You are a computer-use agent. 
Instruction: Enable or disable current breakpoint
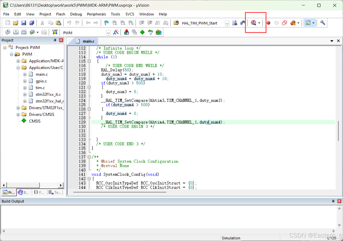(276, 23)
